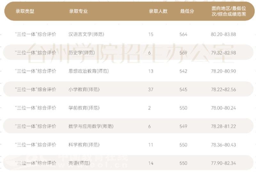Click "三位一体"综合评价 in the 小学教育 row
This screenshot has width=256, height=172.
(x=36, y=89)
